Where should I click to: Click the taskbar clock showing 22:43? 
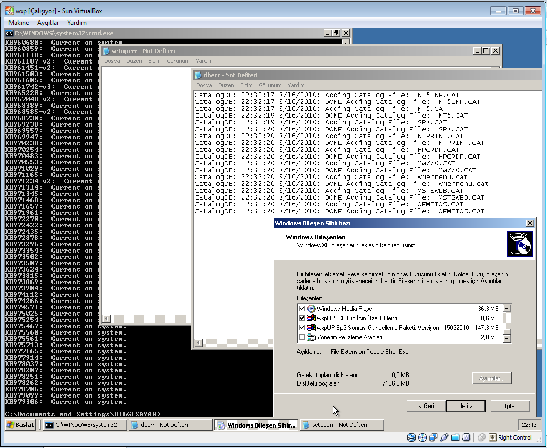point(529,425)
